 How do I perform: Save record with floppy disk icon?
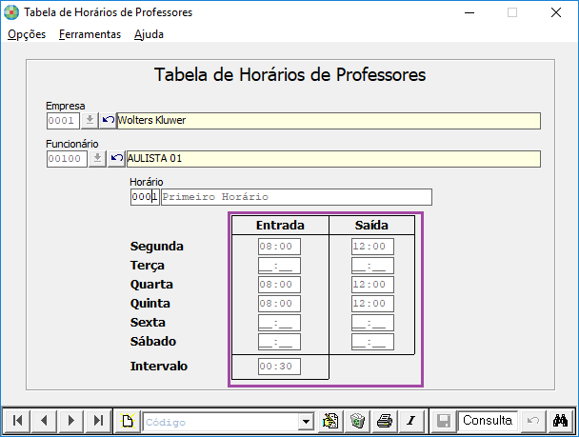coord(444,421)
